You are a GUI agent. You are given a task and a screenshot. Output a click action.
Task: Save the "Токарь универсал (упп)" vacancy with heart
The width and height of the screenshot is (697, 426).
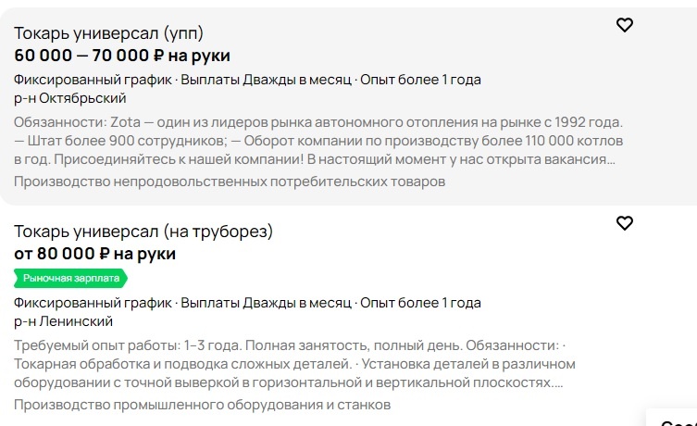click(x=625, y=25)
